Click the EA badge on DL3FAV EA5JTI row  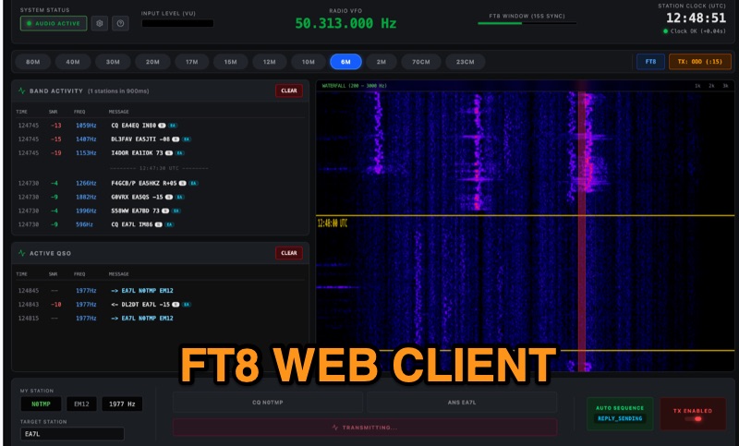[x=187, y=139]
